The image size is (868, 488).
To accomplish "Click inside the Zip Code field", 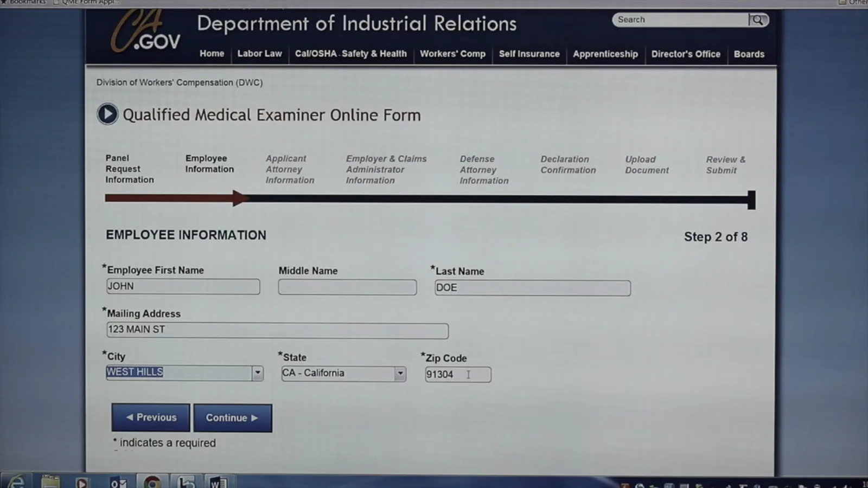I will click(x=458, y=375).
